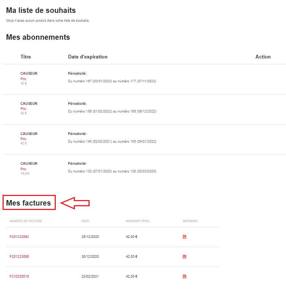Screen dimensions: 286x296
Task: Open invoice number F201232592
Action: [19, 237]
